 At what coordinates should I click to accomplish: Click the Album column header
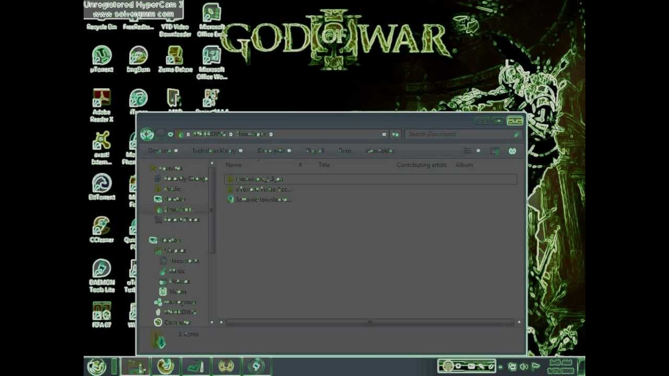(x=464, y=165)
